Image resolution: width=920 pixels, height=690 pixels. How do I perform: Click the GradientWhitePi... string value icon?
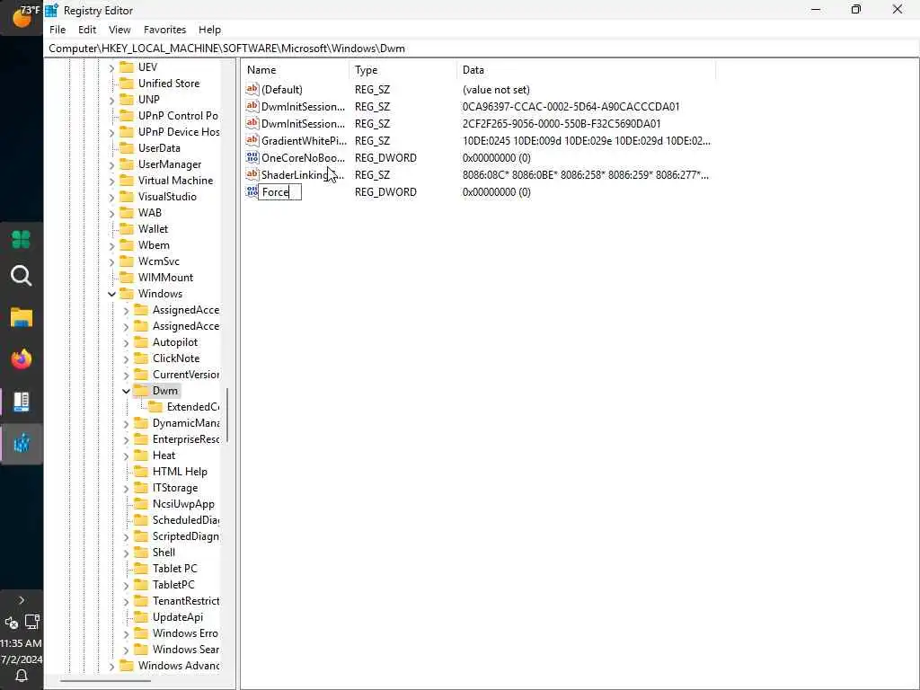tap(252, 140)
